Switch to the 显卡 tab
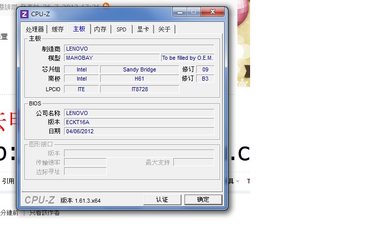The image size is (366, 228). [x=143, y=29]
